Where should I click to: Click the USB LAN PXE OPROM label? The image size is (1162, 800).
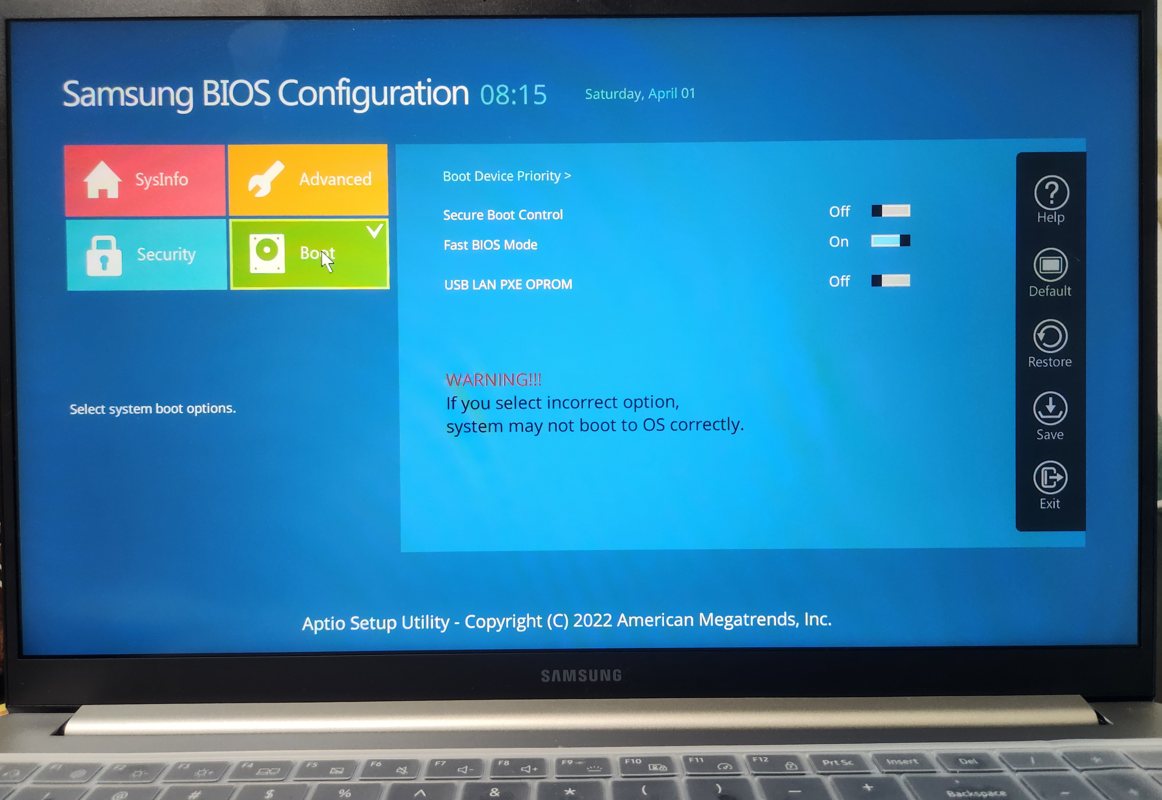point(507,285)
